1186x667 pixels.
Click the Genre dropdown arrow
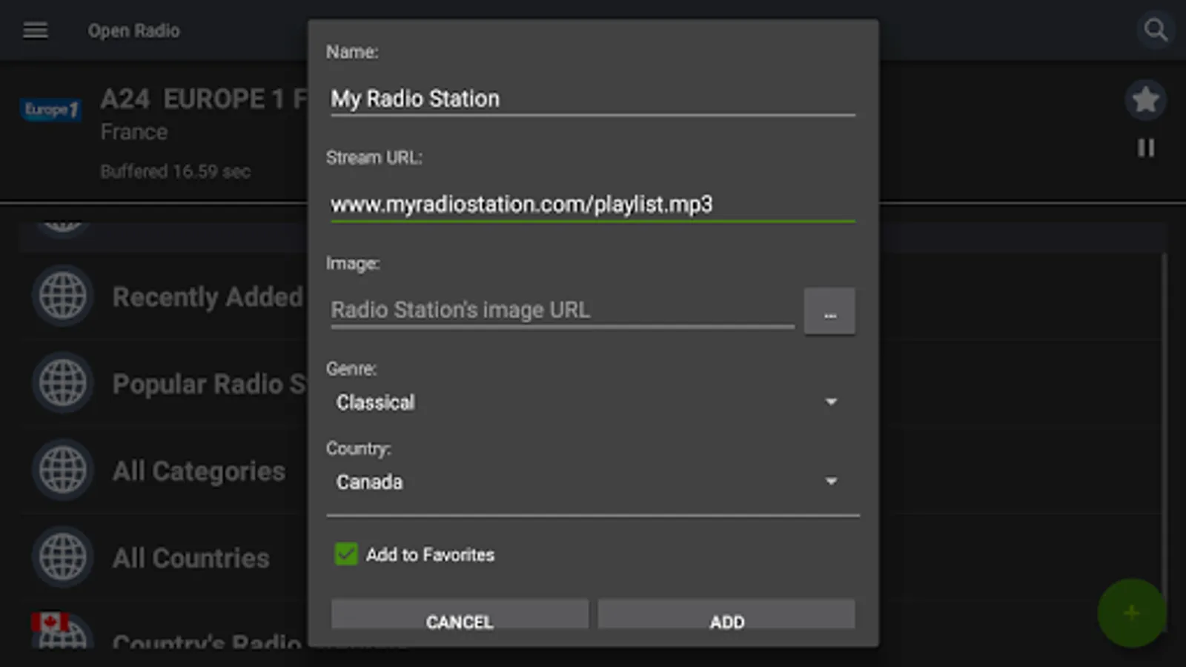point(831,402)
